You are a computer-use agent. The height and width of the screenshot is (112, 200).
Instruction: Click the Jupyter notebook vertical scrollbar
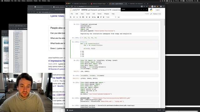click(164, 22)
